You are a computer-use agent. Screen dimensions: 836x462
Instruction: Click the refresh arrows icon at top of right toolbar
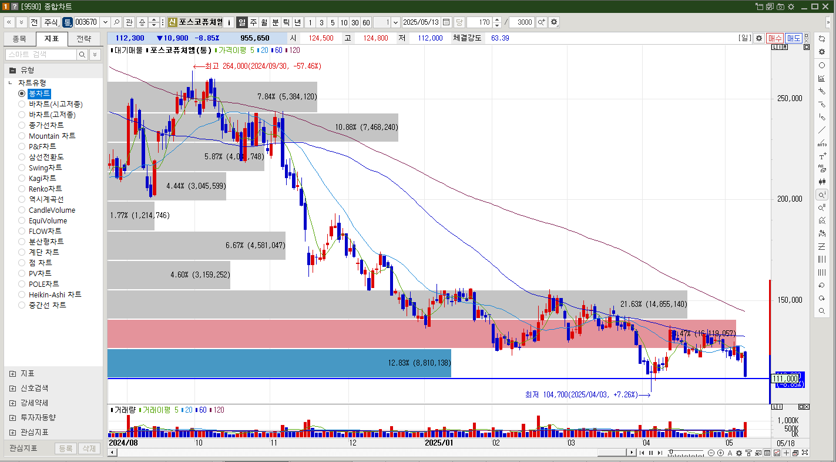click(822, 38)
